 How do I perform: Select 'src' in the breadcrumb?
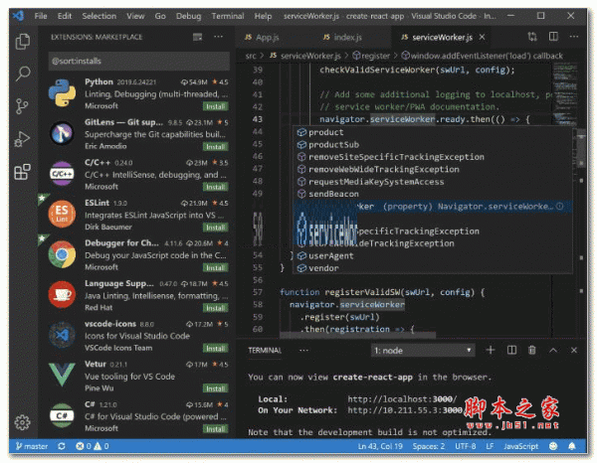point(251,56)
